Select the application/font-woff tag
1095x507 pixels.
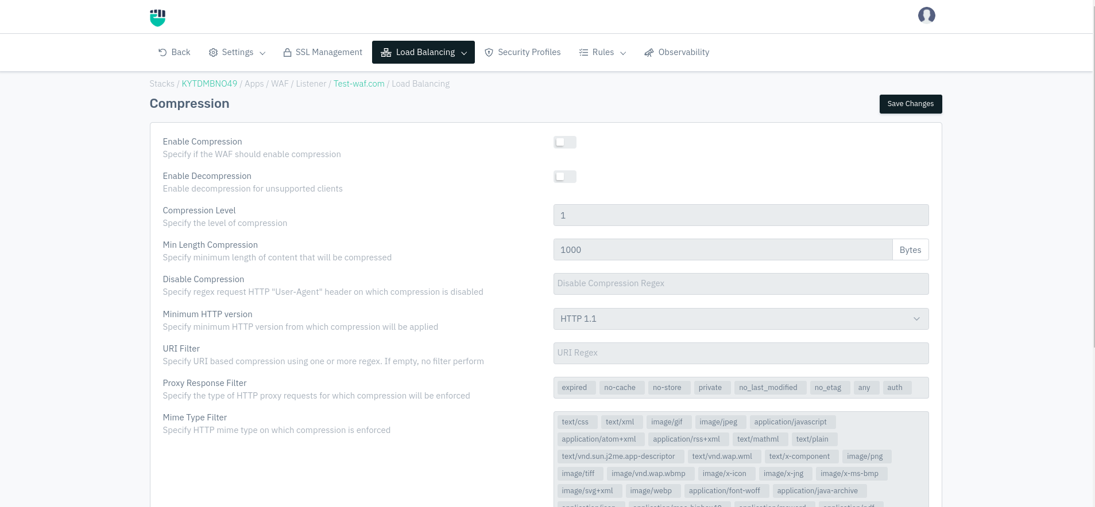[727, 491]
